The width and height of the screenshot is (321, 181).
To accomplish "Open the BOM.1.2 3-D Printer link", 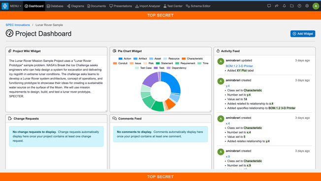I will [239, 66].
